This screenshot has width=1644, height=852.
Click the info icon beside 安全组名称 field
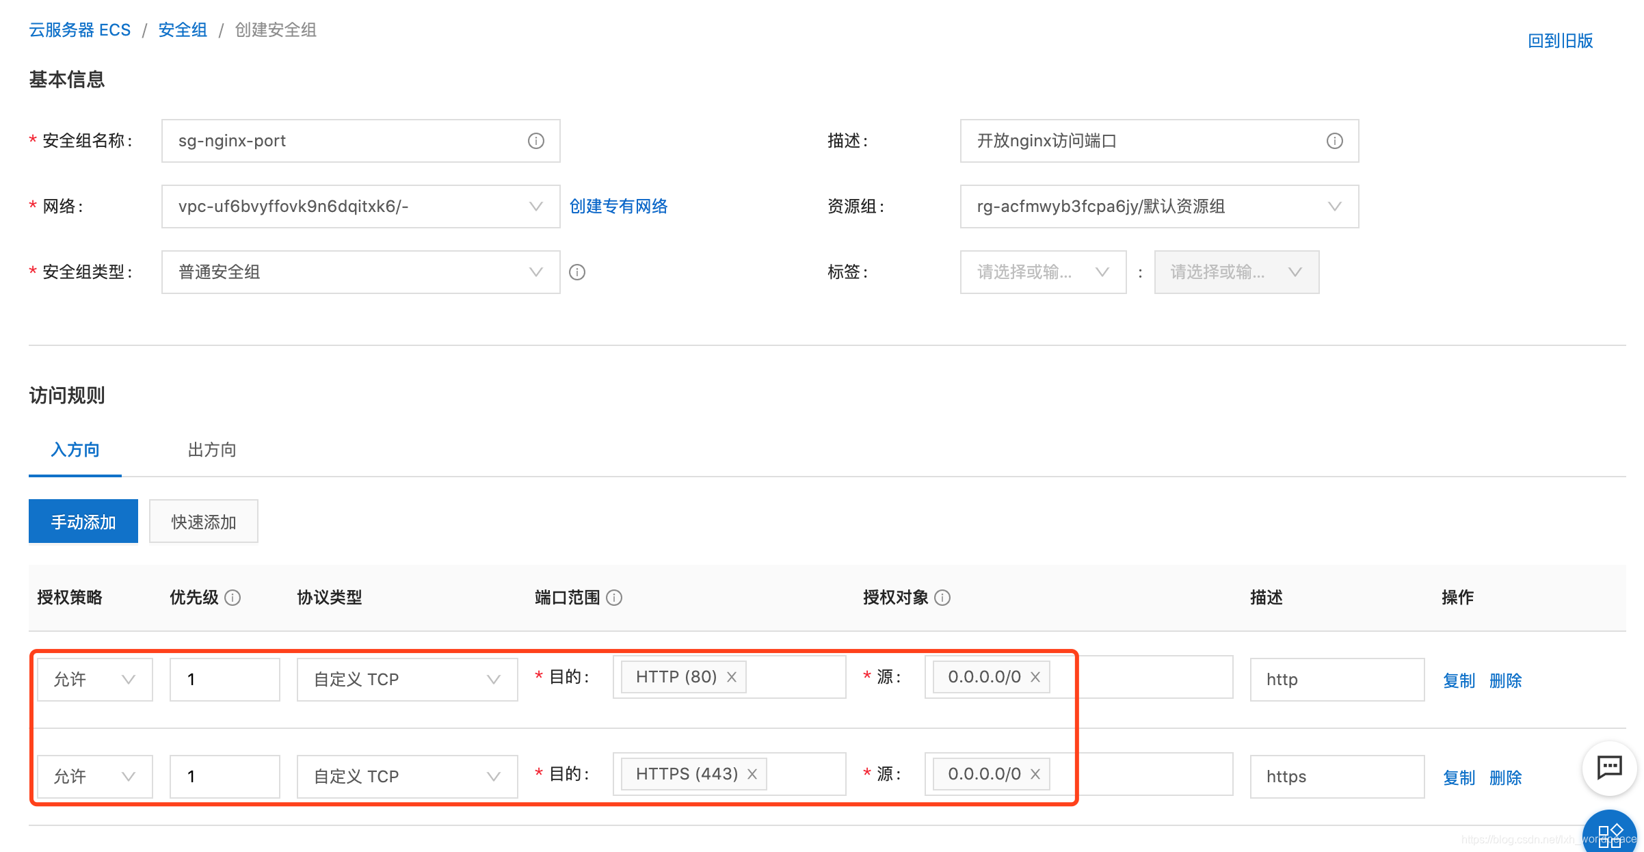[536, 141]
